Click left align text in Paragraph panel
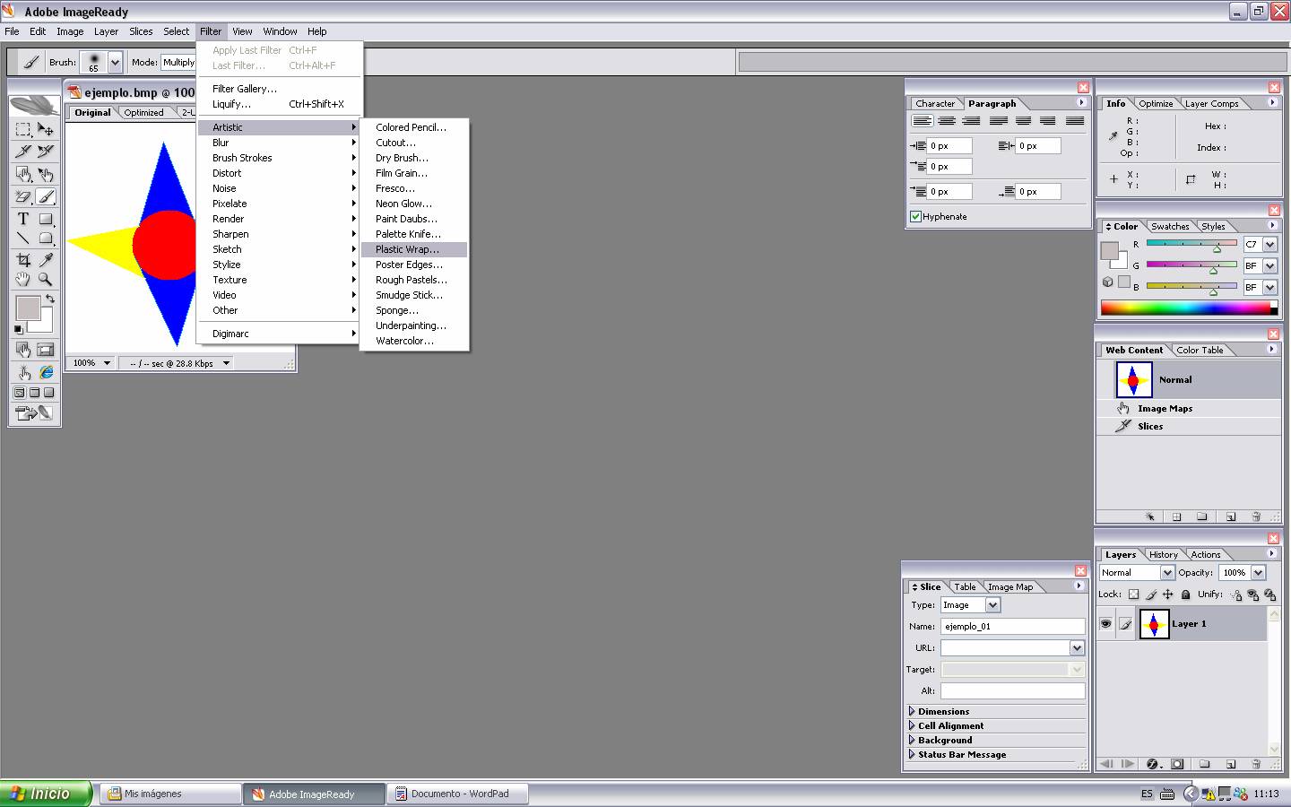The image size is (1291, 807). [923, 121]
